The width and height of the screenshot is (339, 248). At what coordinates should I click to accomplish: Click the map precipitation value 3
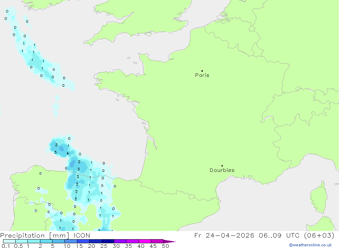click(x=79, y=169)
